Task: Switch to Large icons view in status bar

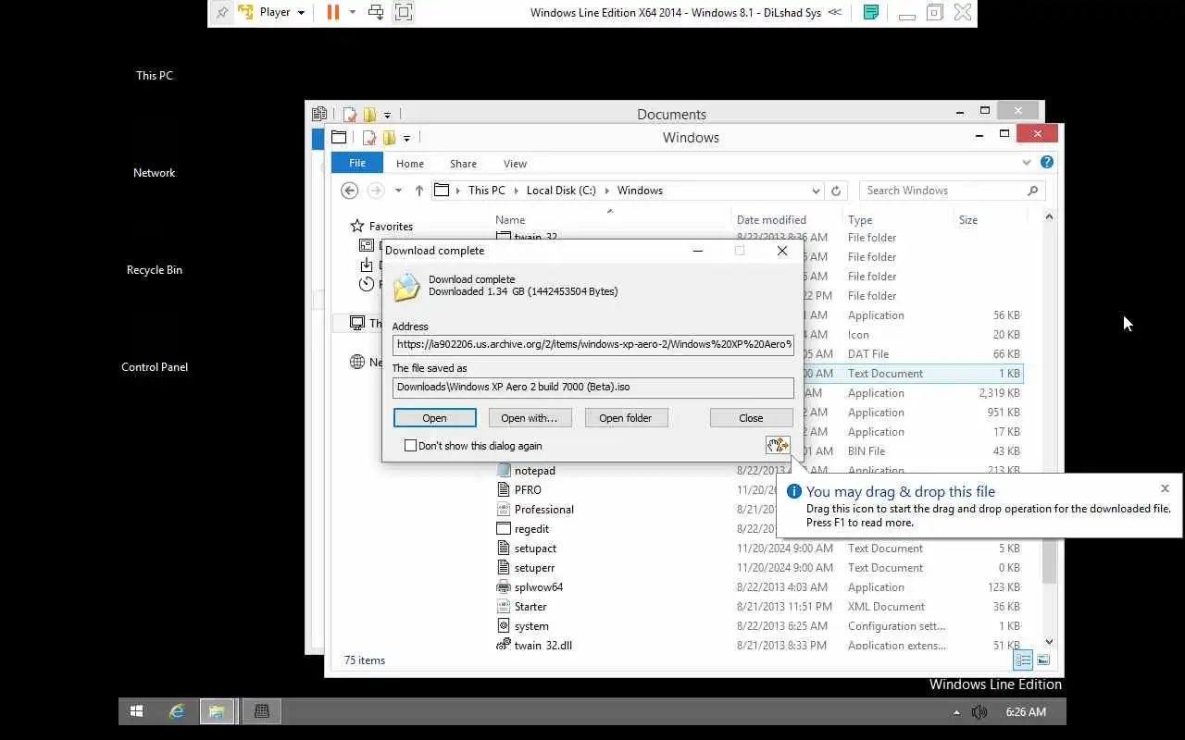Action: [x=1043, y=660]
